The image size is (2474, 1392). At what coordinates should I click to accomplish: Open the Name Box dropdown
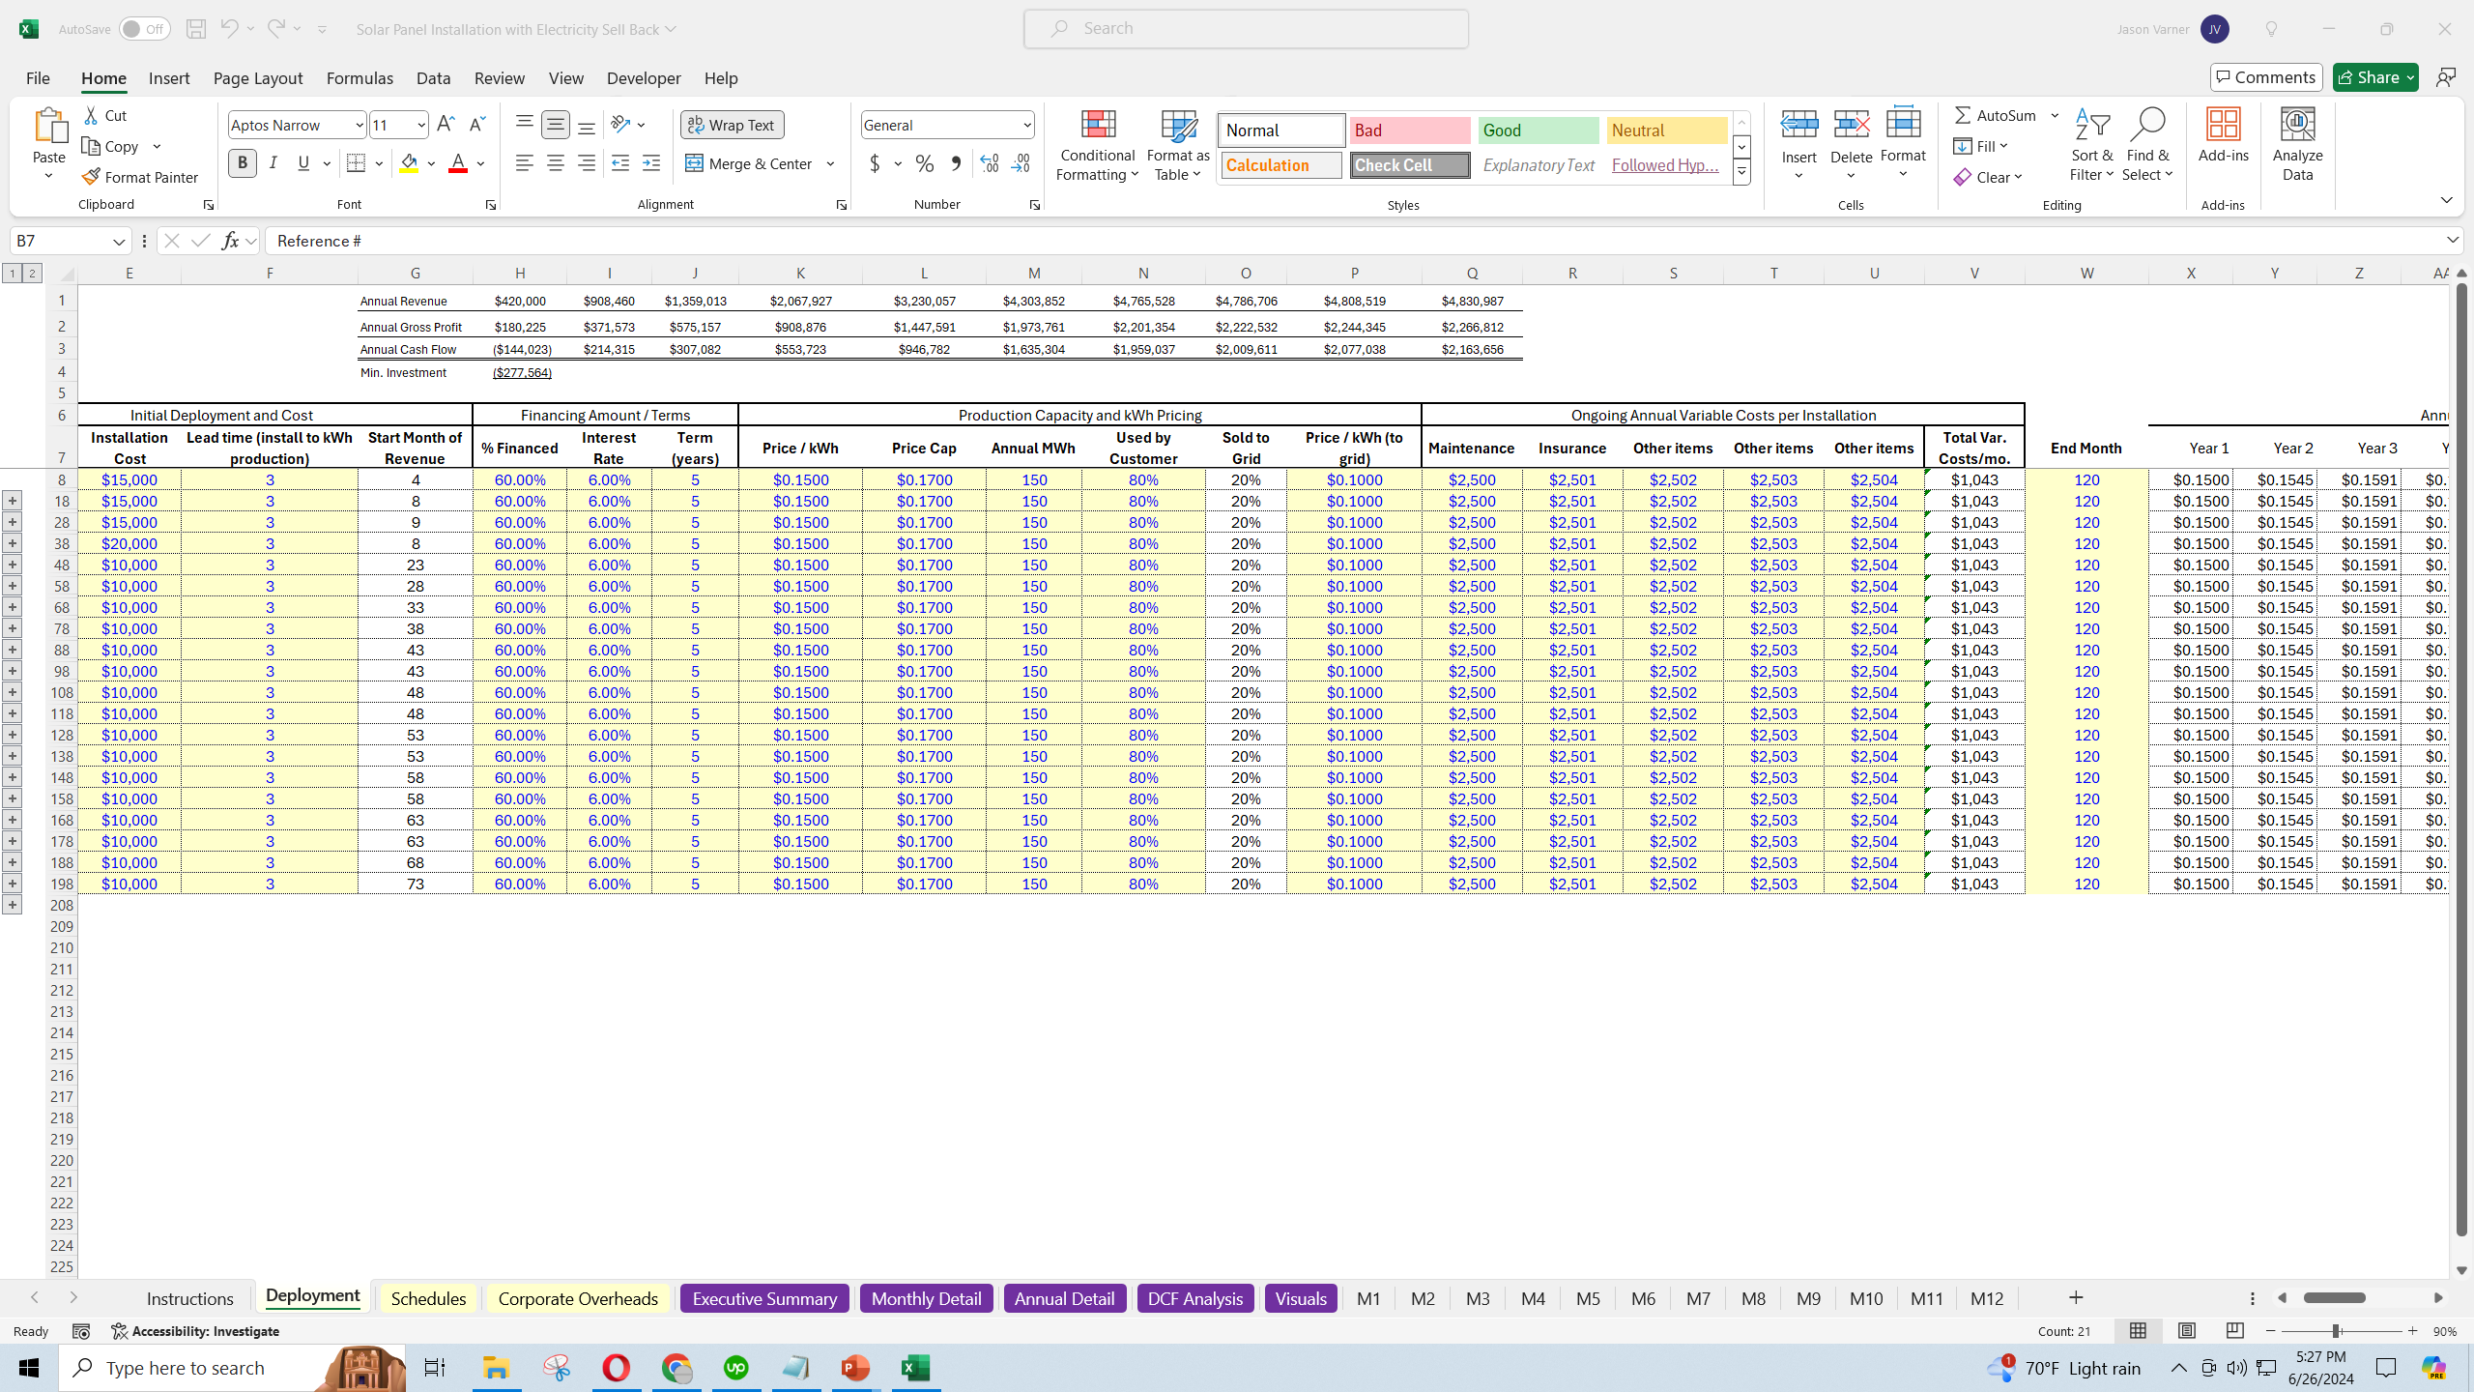pyautogui.click(x=119, y=241)
